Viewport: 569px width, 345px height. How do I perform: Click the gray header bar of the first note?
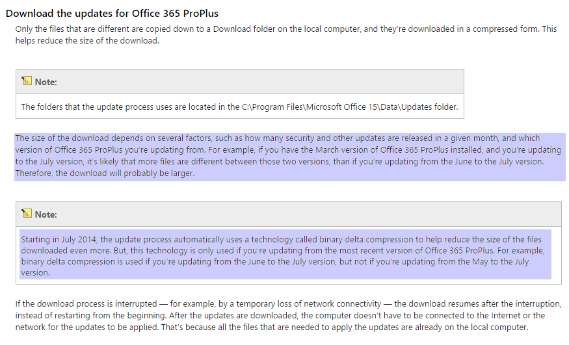[x=260, y=82]
